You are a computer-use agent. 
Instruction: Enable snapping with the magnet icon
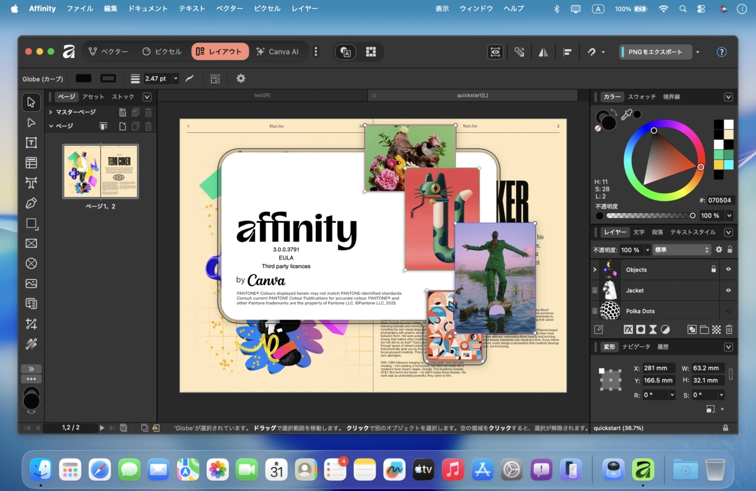(x=591, y=52)
